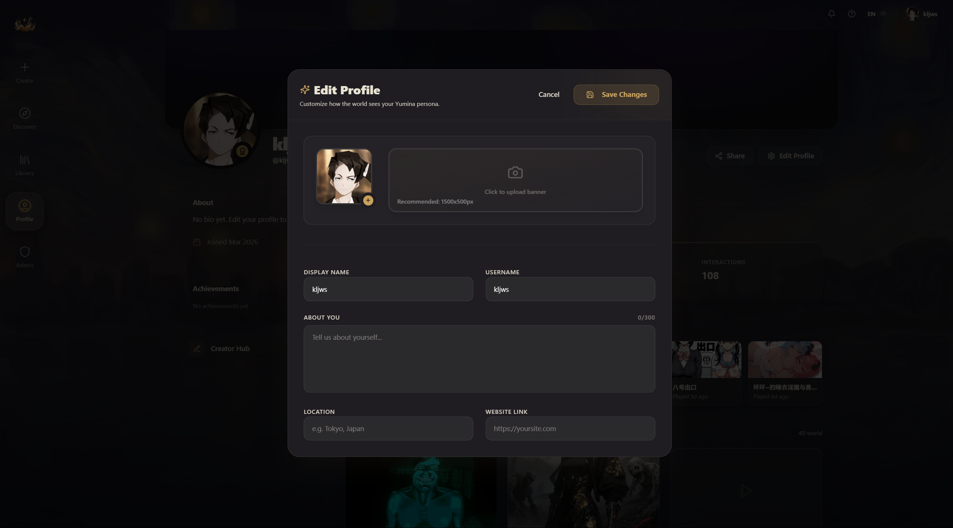This screenshot has width=953, height=528.
Task: Switch language to Chinese (中)
Action: pyautogui.click(x=883, y=14)
